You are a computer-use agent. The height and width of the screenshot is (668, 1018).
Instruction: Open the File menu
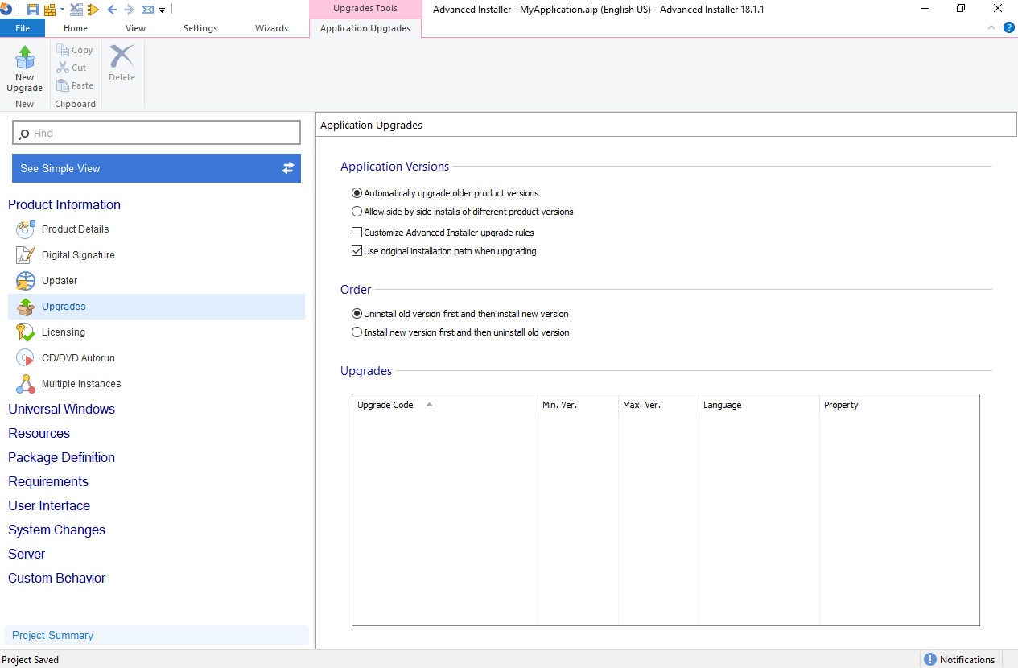point(23,28)
